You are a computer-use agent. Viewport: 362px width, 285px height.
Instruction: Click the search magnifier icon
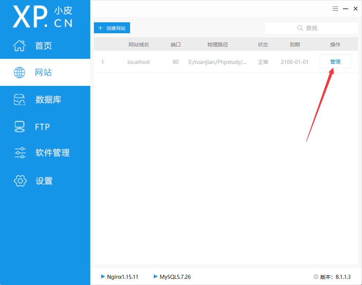click(300, 28)
